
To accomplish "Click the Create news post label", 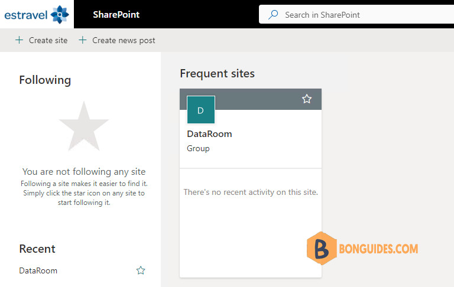I will 124,41.
